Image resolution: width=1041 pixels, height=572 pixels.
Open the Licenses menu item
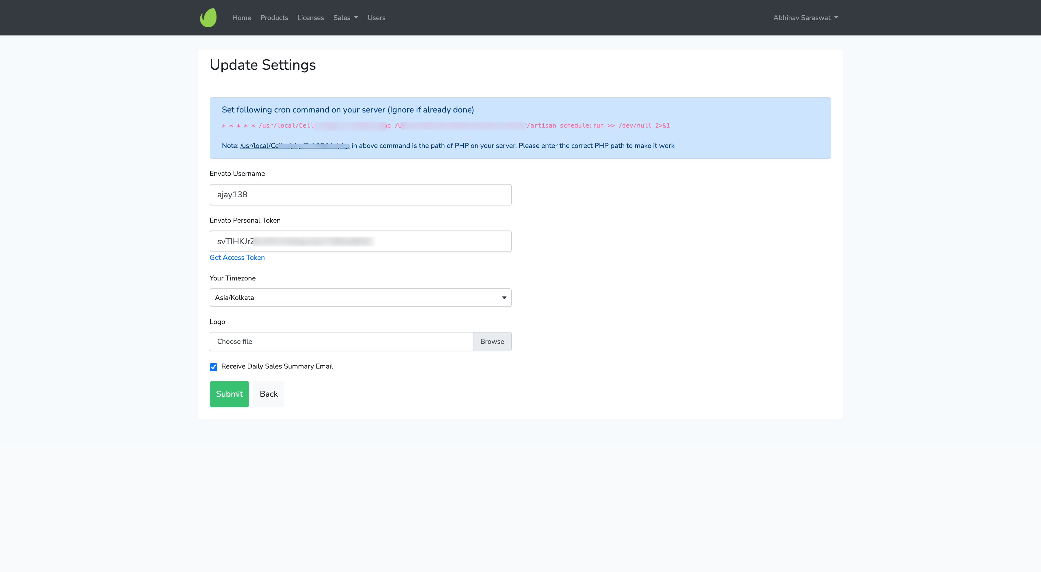(310, 18)
